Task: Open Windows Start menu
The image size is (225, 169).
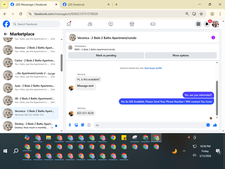Action: click(5, 151)
